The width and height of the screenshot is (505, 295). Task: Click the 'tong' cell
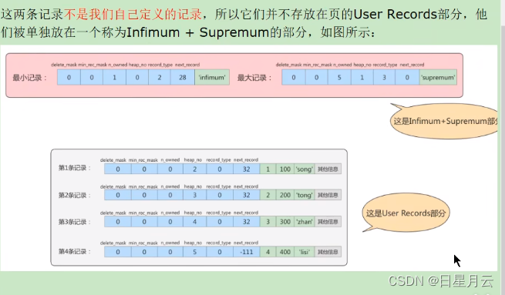point(305,195)
